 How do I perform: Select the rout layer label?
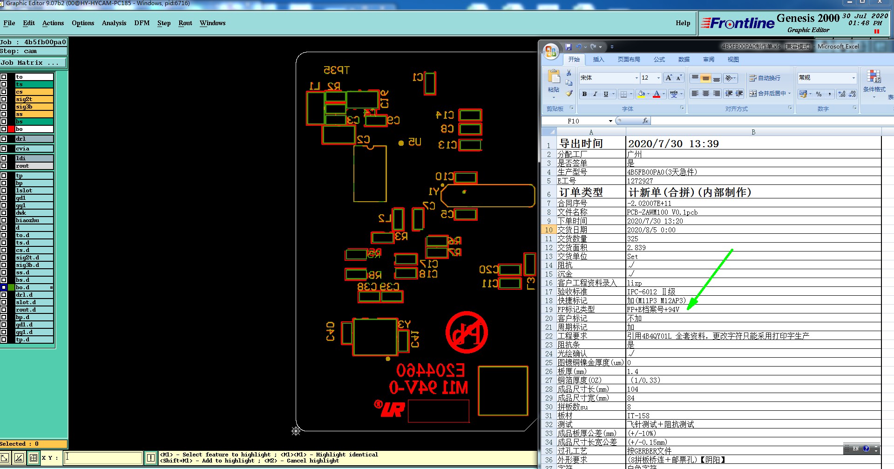pos(34,166)
